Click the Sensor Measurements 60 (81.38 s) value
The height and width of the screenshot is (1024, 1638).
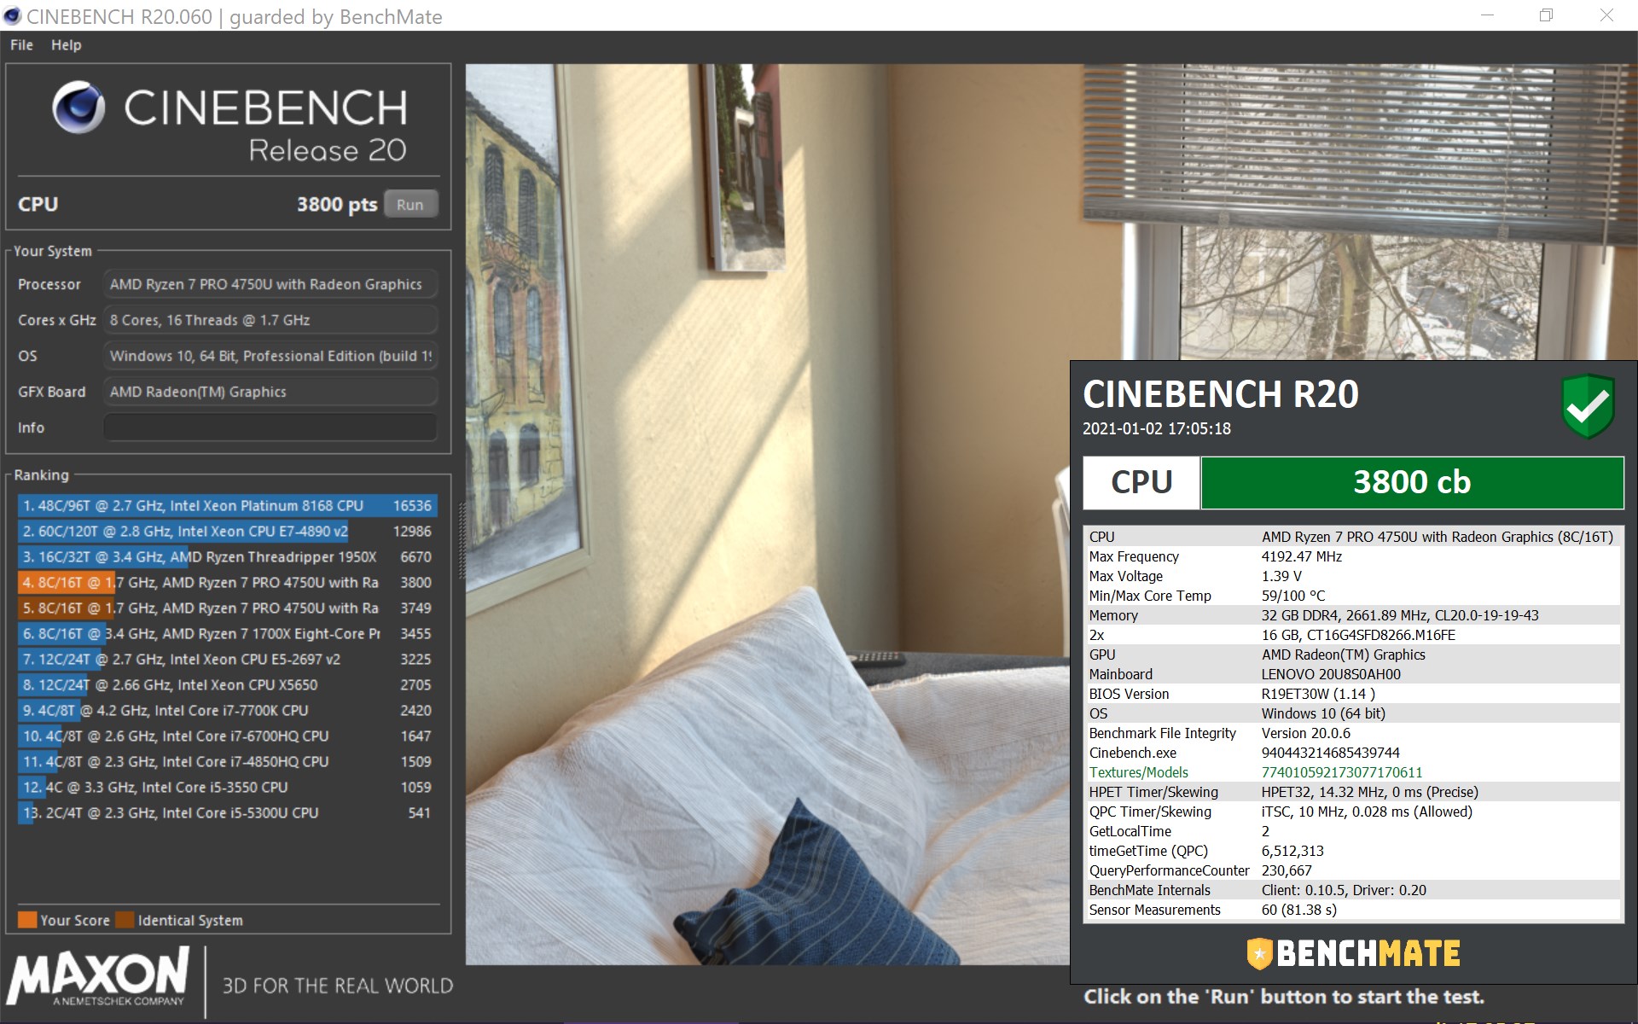pos(1299,910)
